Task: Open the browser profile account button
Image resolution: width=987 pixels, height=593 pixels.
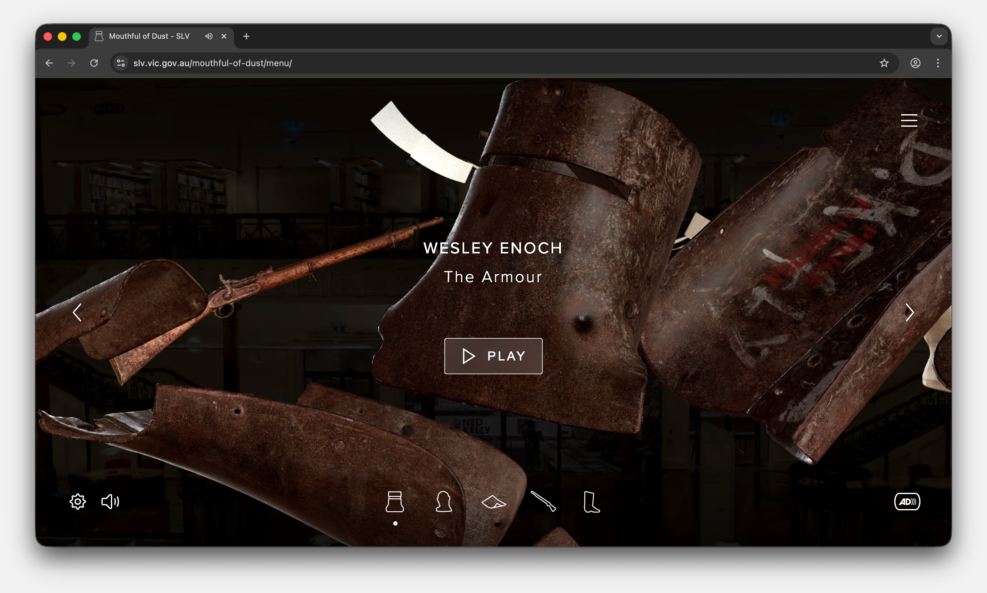Action: pos(915,63)
